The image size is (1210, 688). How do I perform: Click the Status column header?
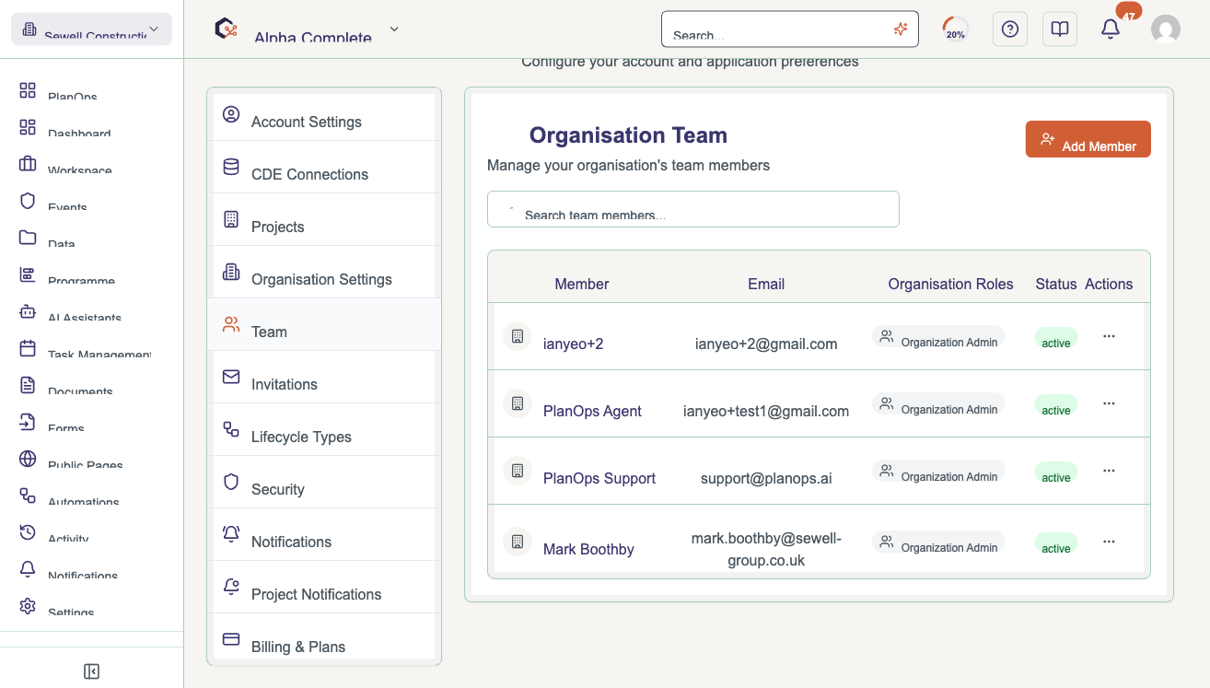(x=1056, y=284)
